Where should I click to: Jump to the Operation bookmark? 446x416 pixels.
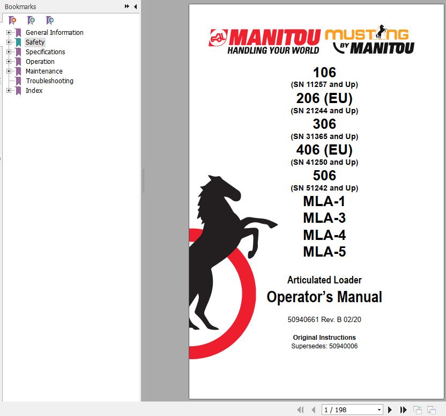click(x=40, y=62)
